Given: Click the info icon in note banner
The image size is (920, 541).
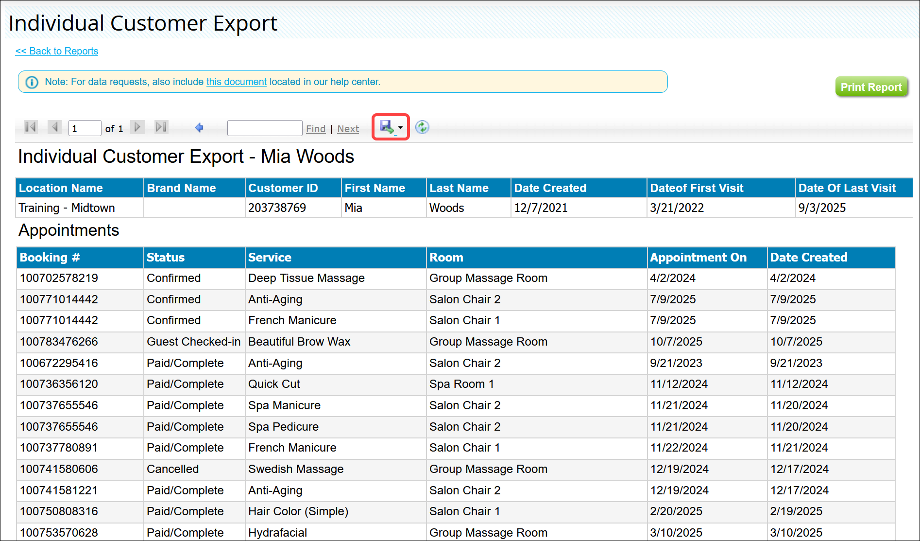Looking at the screenshot, I should (32, 82).
